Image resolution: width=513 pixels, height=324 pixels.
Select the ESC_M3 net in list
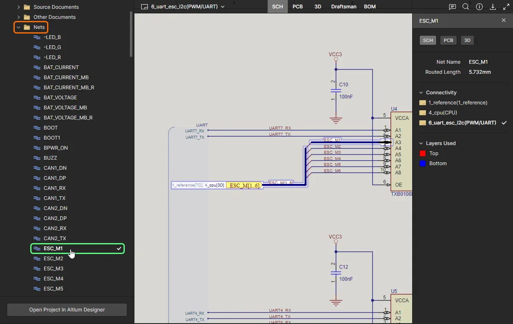53,269
